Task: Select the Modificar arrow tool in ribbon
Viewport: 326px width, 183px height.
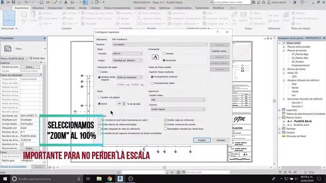Action: pyautogui.click(x=9, y=18)
